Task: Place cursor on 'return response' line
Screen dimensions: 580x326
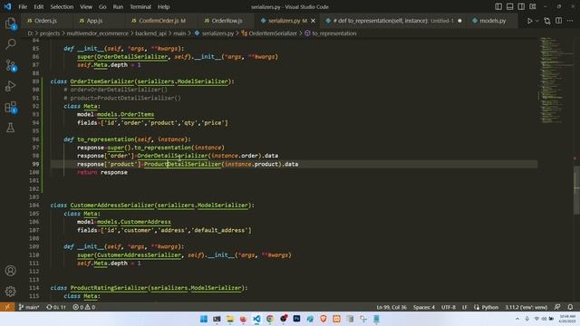Action: coord(102,172)
